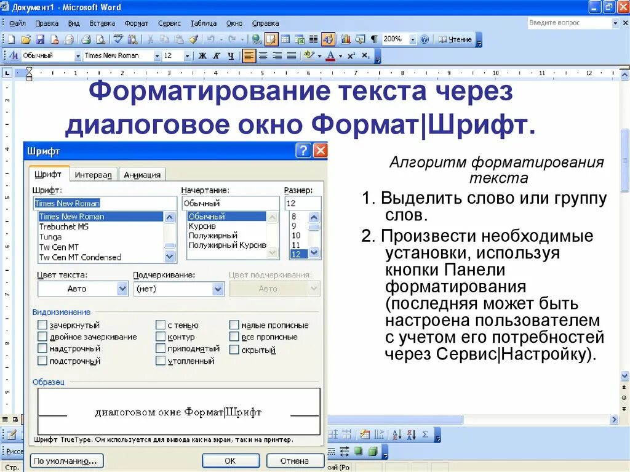Click the Word Help question mark icon

point(425,39)
